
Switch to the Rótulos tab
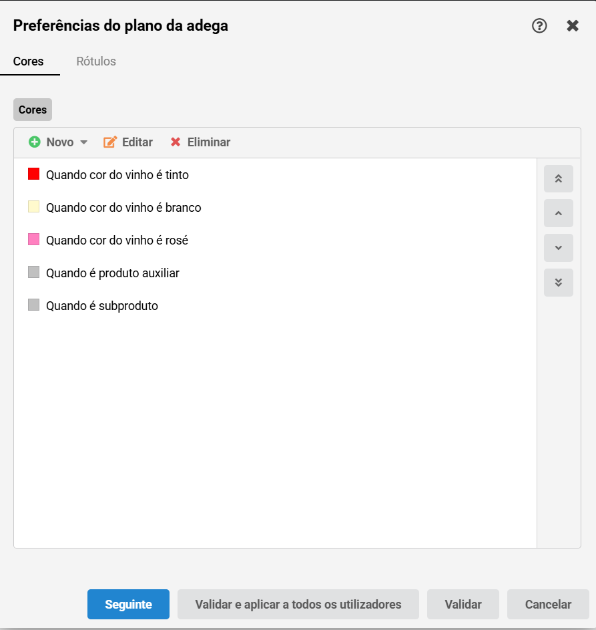pyautogui.click(x=96, y=61)
